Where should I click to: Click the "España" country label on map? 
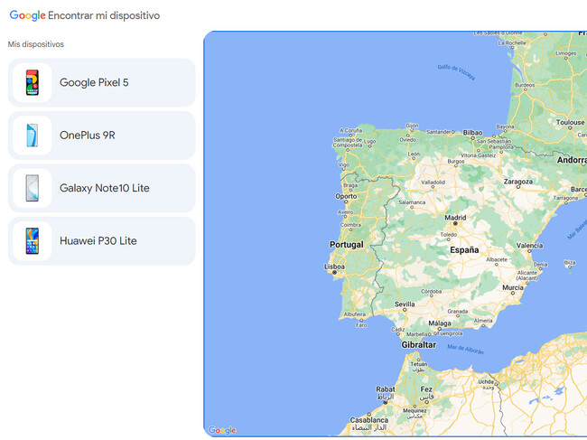[464, 249]
